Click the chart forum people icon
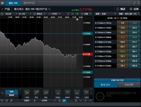 tap(76, 101)
